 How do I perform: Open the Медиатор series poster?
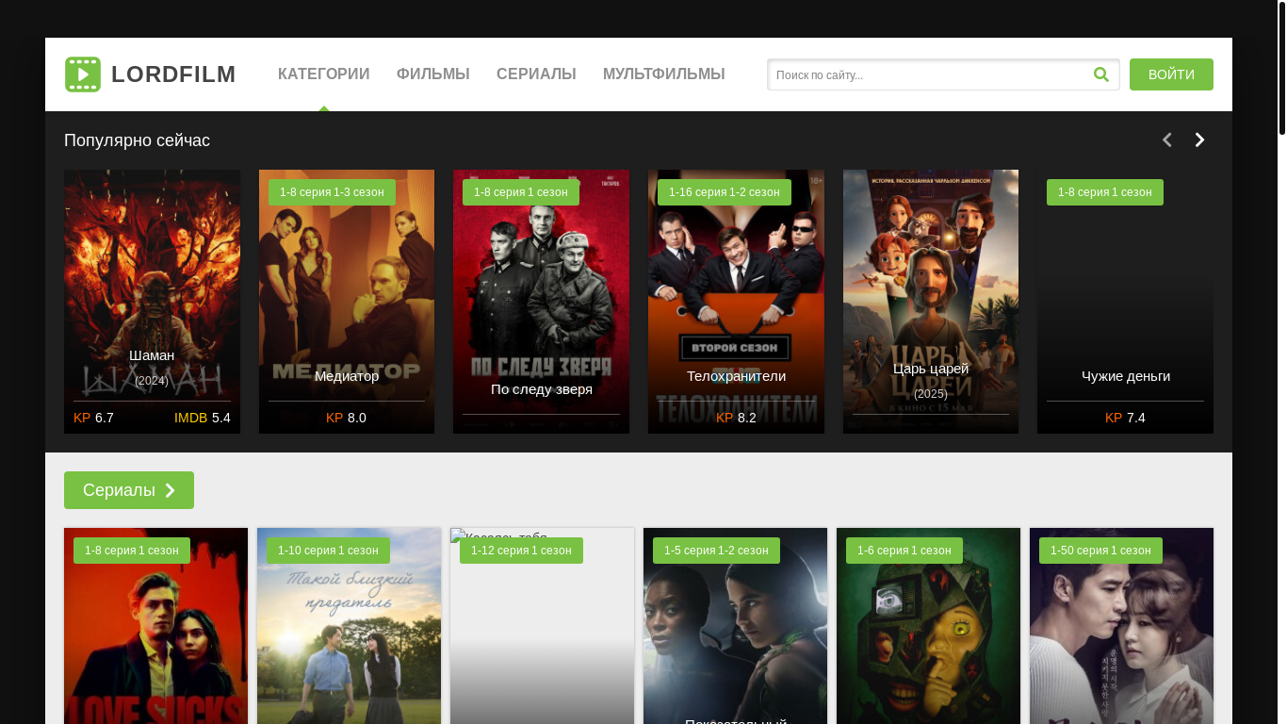[x=347, y=302]
